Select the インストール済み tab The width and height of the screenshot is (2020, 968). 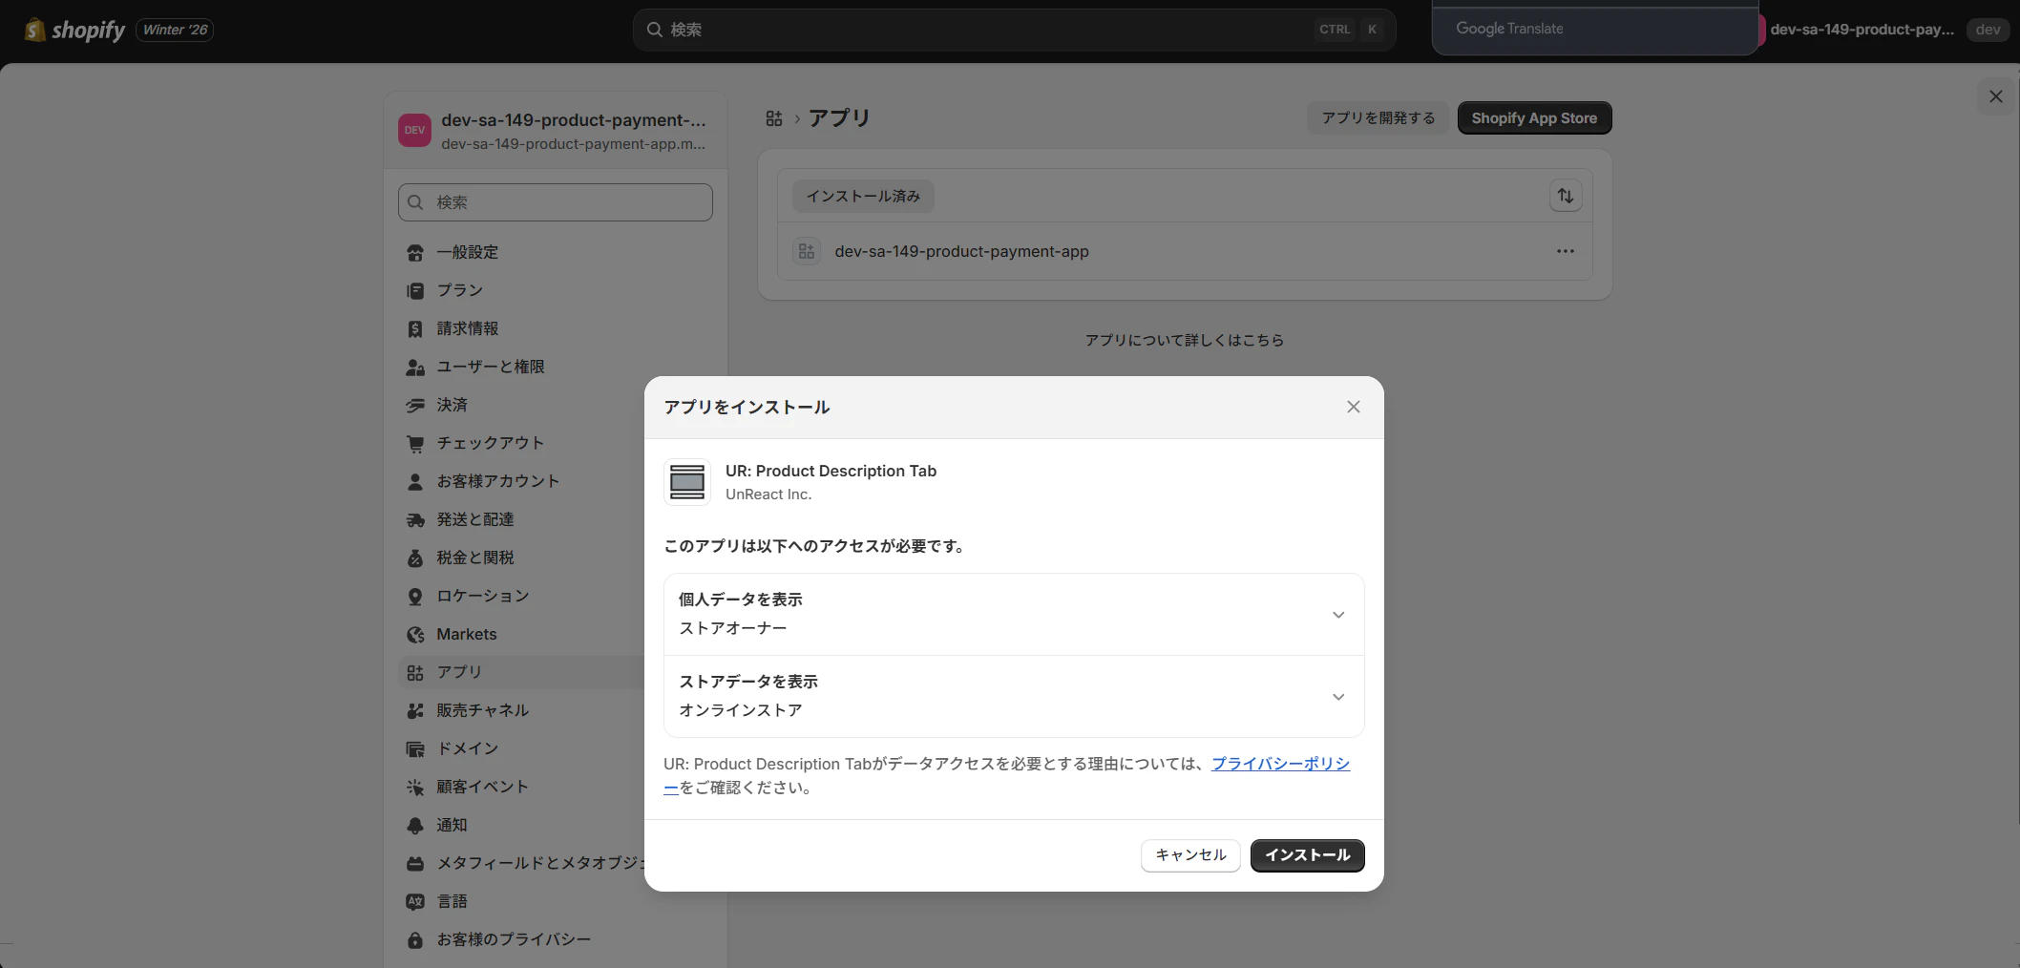863,196
